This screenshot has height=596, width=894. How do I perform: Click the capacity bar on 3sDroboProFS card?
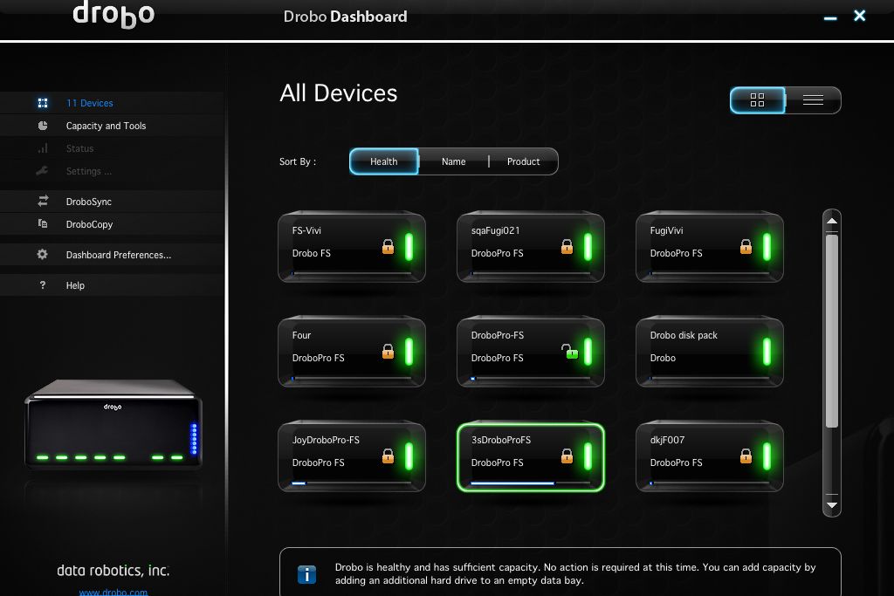pos(530,483)
